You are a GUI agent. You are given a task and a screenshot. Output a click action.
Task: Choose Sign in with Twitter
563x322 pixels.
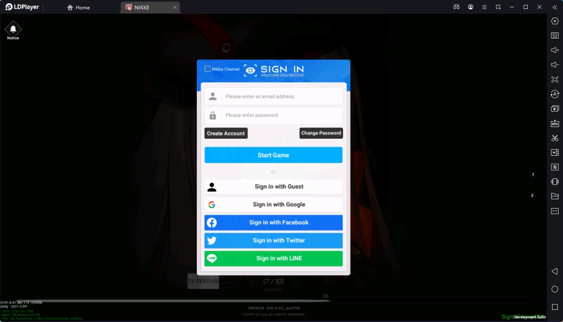273,241
